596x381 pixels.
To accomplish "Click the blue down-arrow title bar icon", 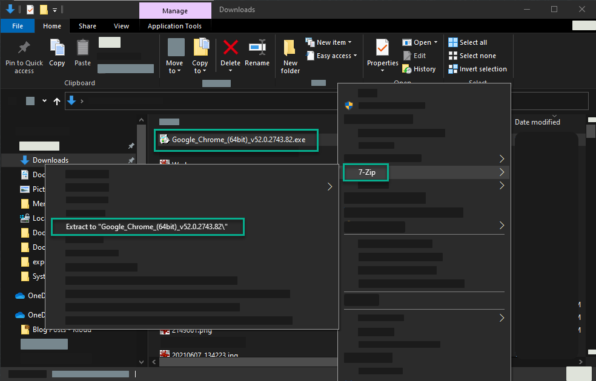I will [x=10, y=9].
